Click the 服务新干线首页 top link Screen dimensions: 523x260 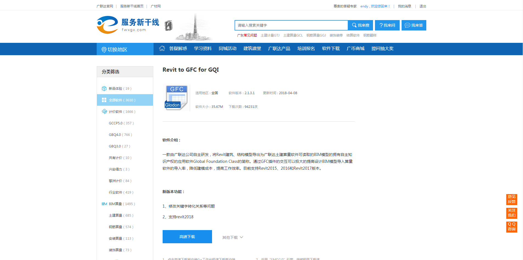pyautogui.click(x=132, y=6)
